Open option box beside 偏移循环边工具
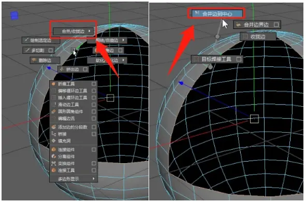Screen dimensions: 306x202 pos(94,91)
